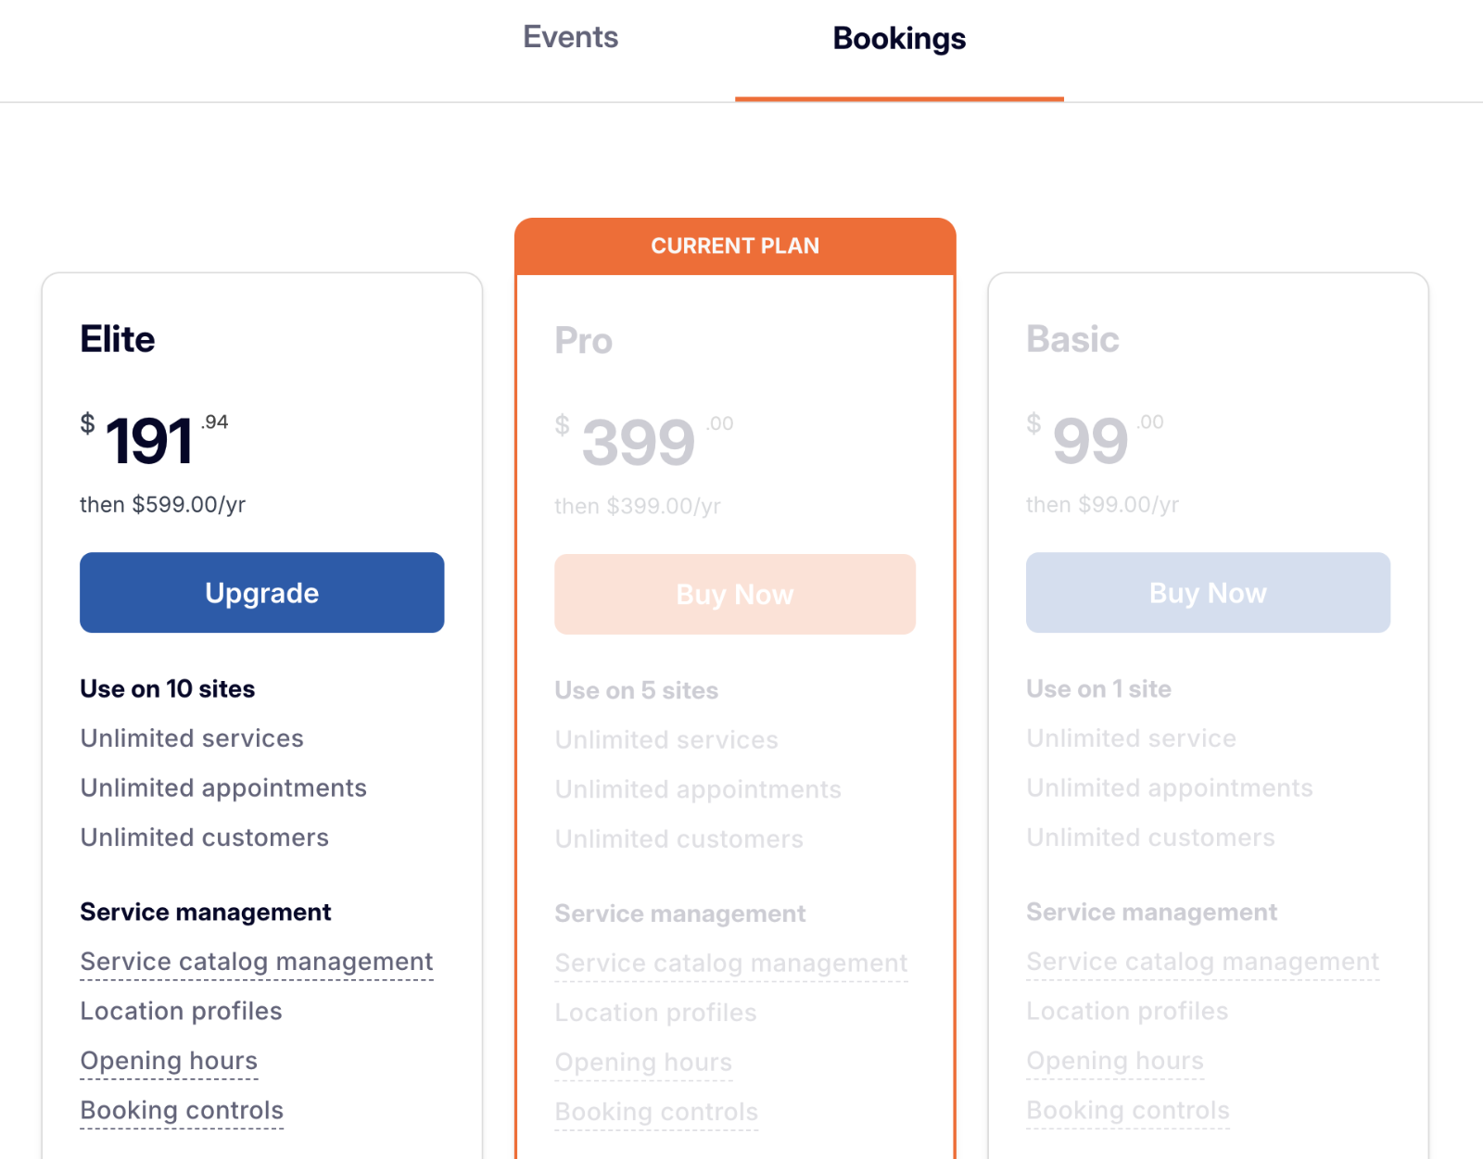Screen dimensions: 1483x1159
Task: Open Booking controls link under Elite
Action: click(x=181, y=1109)
